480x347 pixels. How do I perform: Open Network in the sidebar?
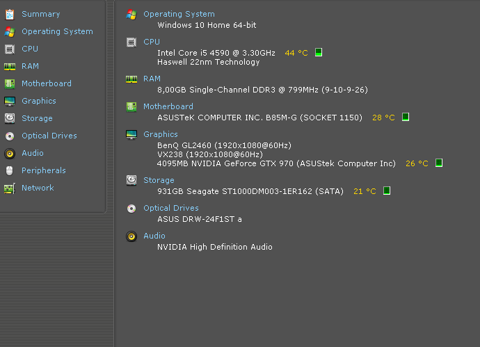point(38,188)
